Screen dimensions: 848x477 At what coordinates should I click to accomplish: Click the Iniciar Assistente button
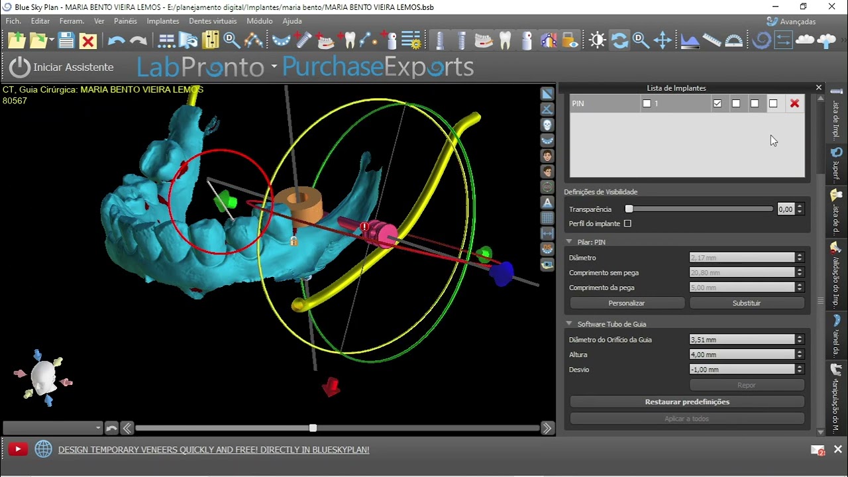click(x=62, y=67)
